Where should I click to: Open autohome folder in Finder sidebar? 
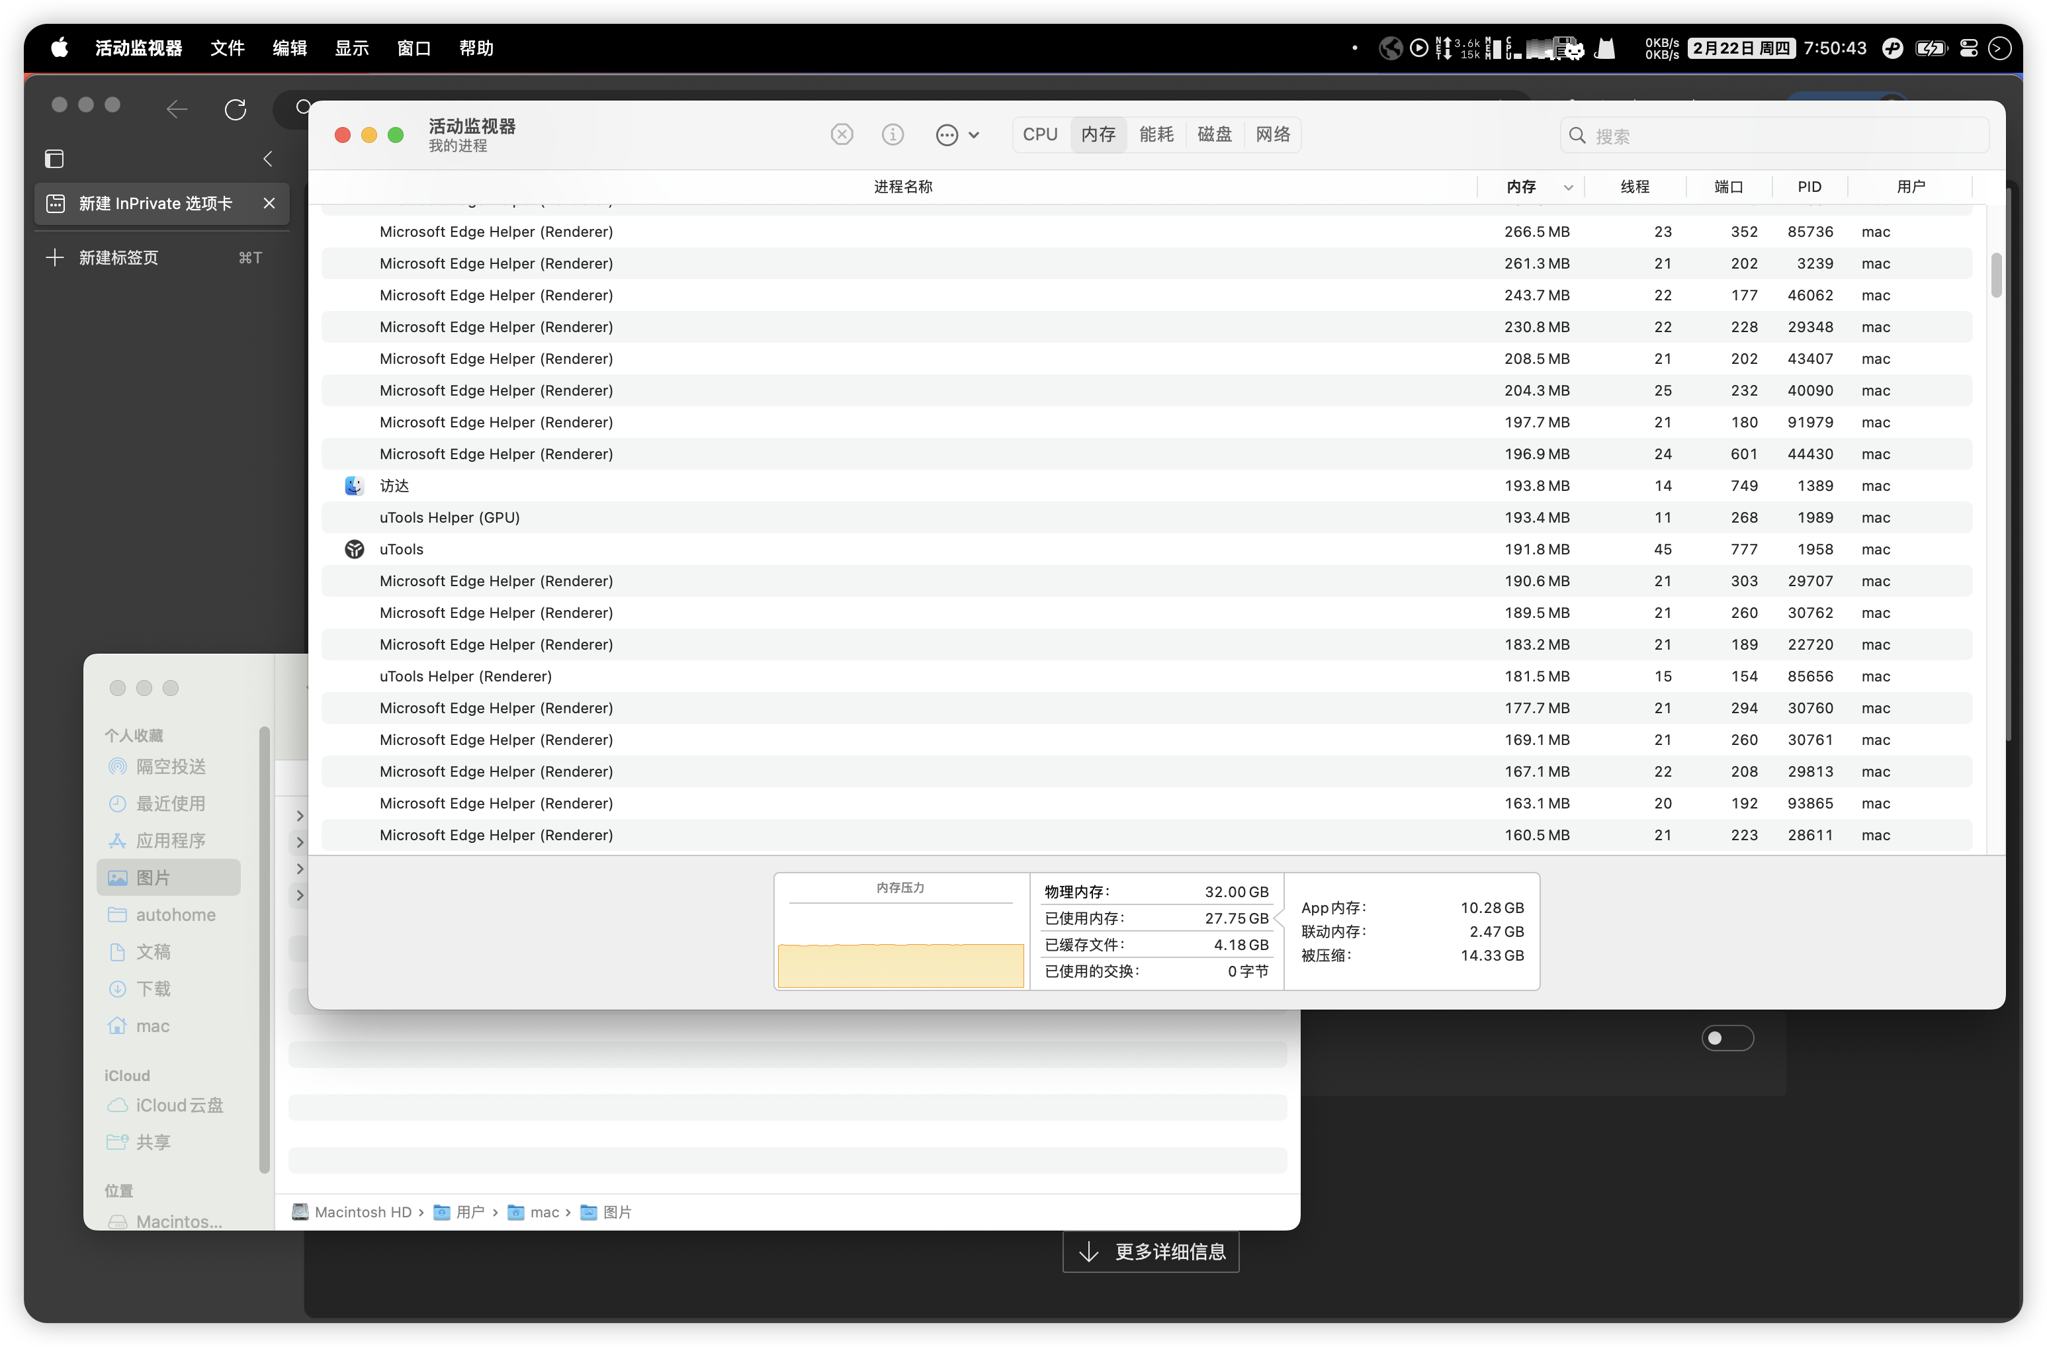tap(169, 914)
